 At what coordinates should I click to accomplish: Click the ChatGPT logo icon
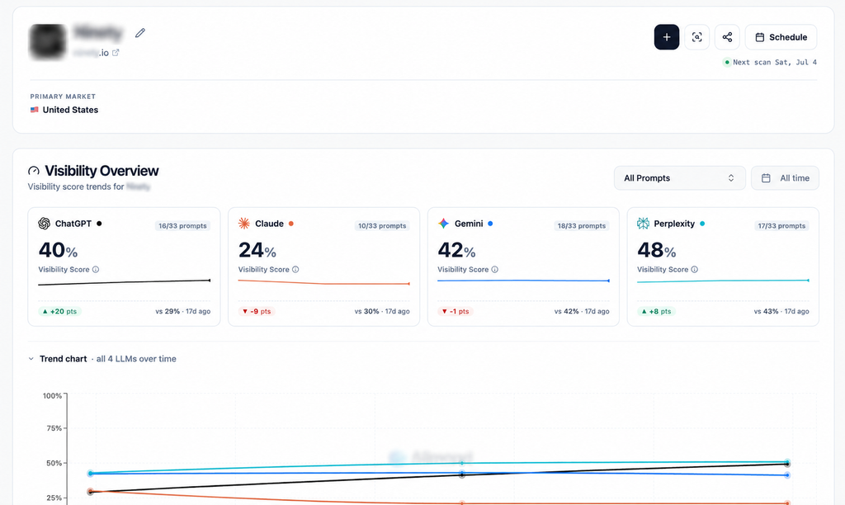tap(45, 223)
